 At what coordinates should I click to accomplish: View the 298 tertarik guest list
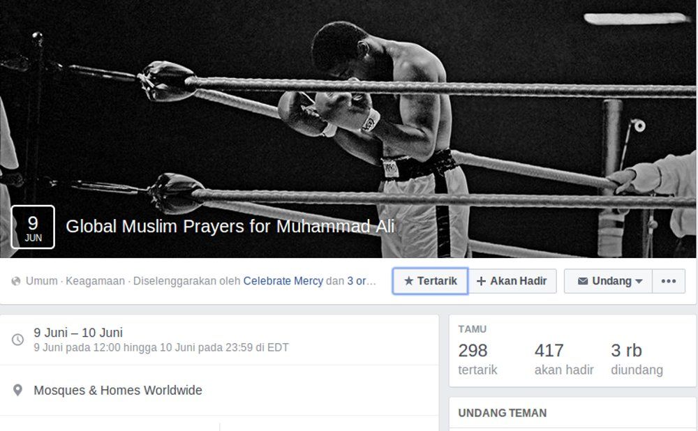coord(477,359)
